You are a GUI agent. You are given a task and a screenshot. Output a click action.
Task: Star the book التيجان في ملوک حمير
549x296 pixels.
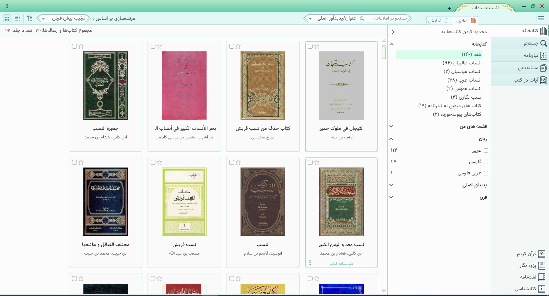click(317, 46)
